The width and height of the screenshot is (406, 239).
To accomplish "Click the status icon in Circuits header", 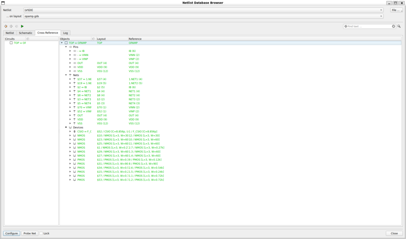I will (x=27, y=39).
